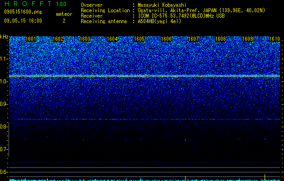Click the HROFFT 1.0.0 title
284x181 pixels.
(36, 4)
